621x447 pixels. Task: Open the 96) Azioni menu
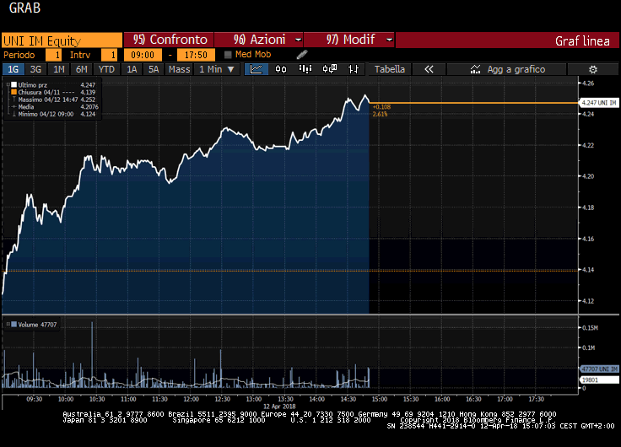tap(259, 40)
